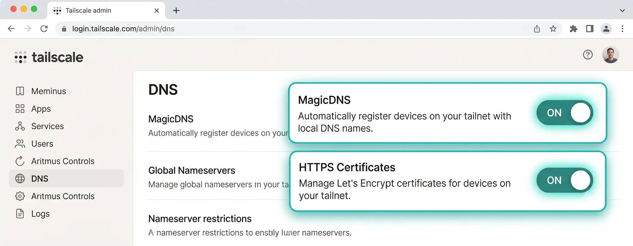
Task: Click the Services nodes icon
Action: [20, 126]
